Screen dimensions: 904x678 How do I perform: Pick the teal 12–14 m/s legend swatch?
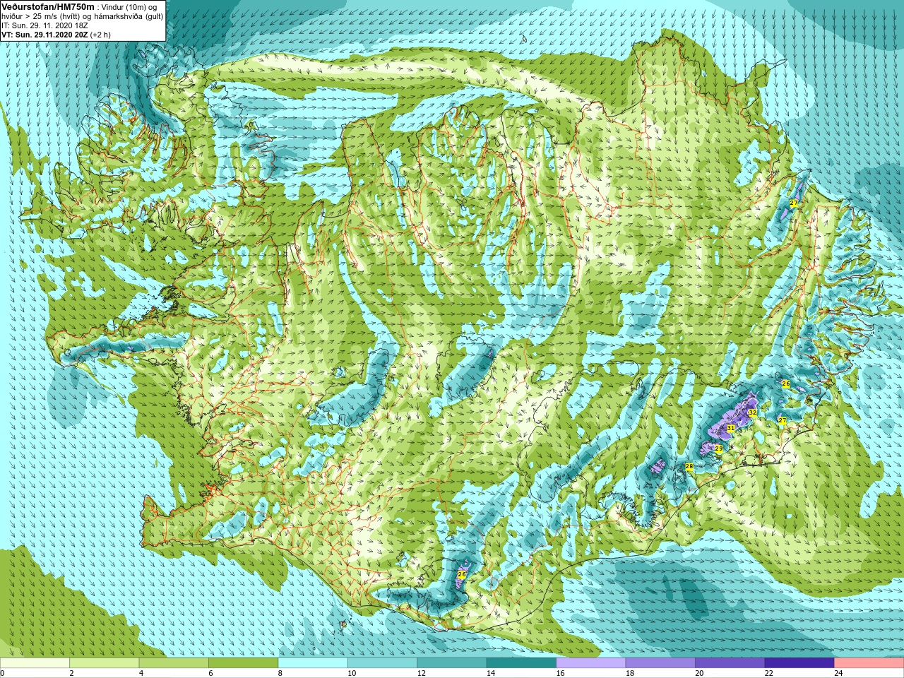click(452, 663)
